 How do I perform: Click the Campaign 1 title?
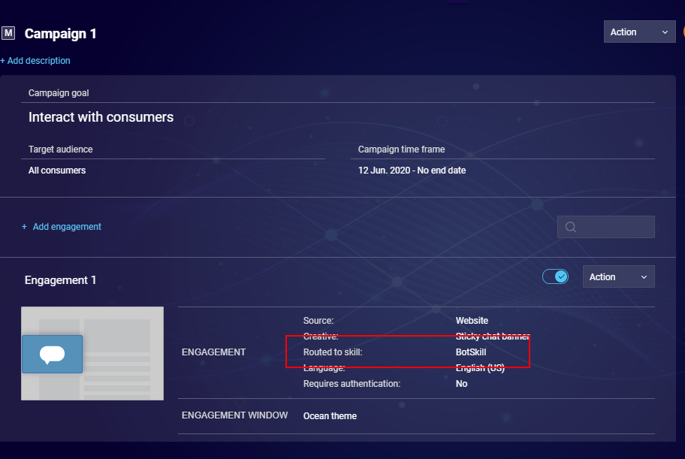point(60,34)
